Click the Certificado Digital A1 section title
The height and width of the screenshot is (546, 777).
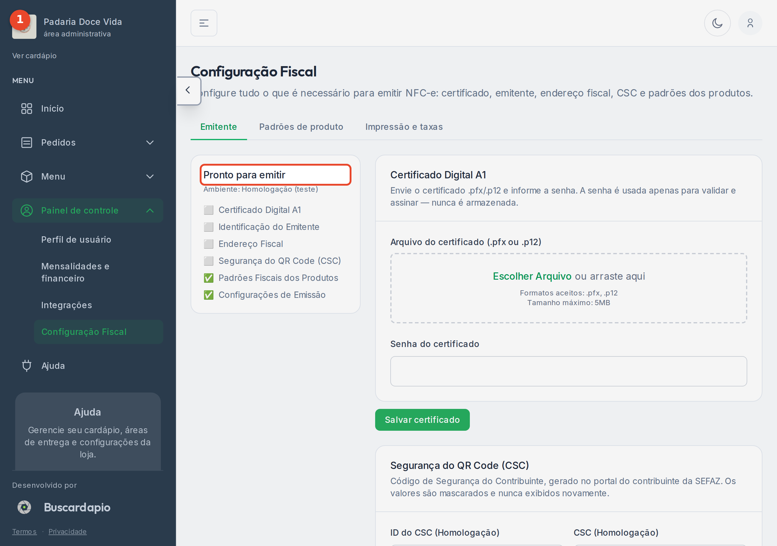[438, 175]
